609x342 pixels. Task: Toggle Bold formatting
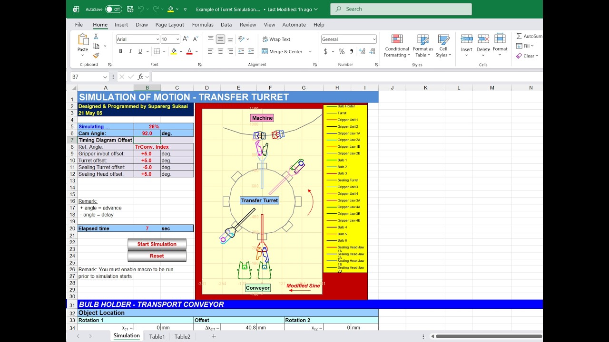tap(121, 51)
